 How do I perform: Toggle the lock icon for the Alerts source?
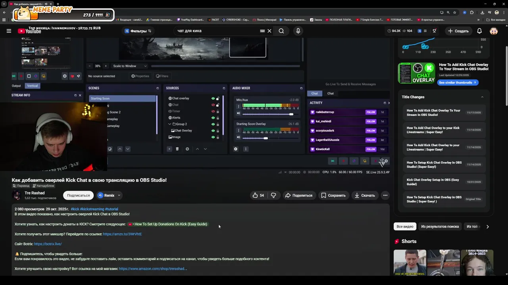coord(217,118)
